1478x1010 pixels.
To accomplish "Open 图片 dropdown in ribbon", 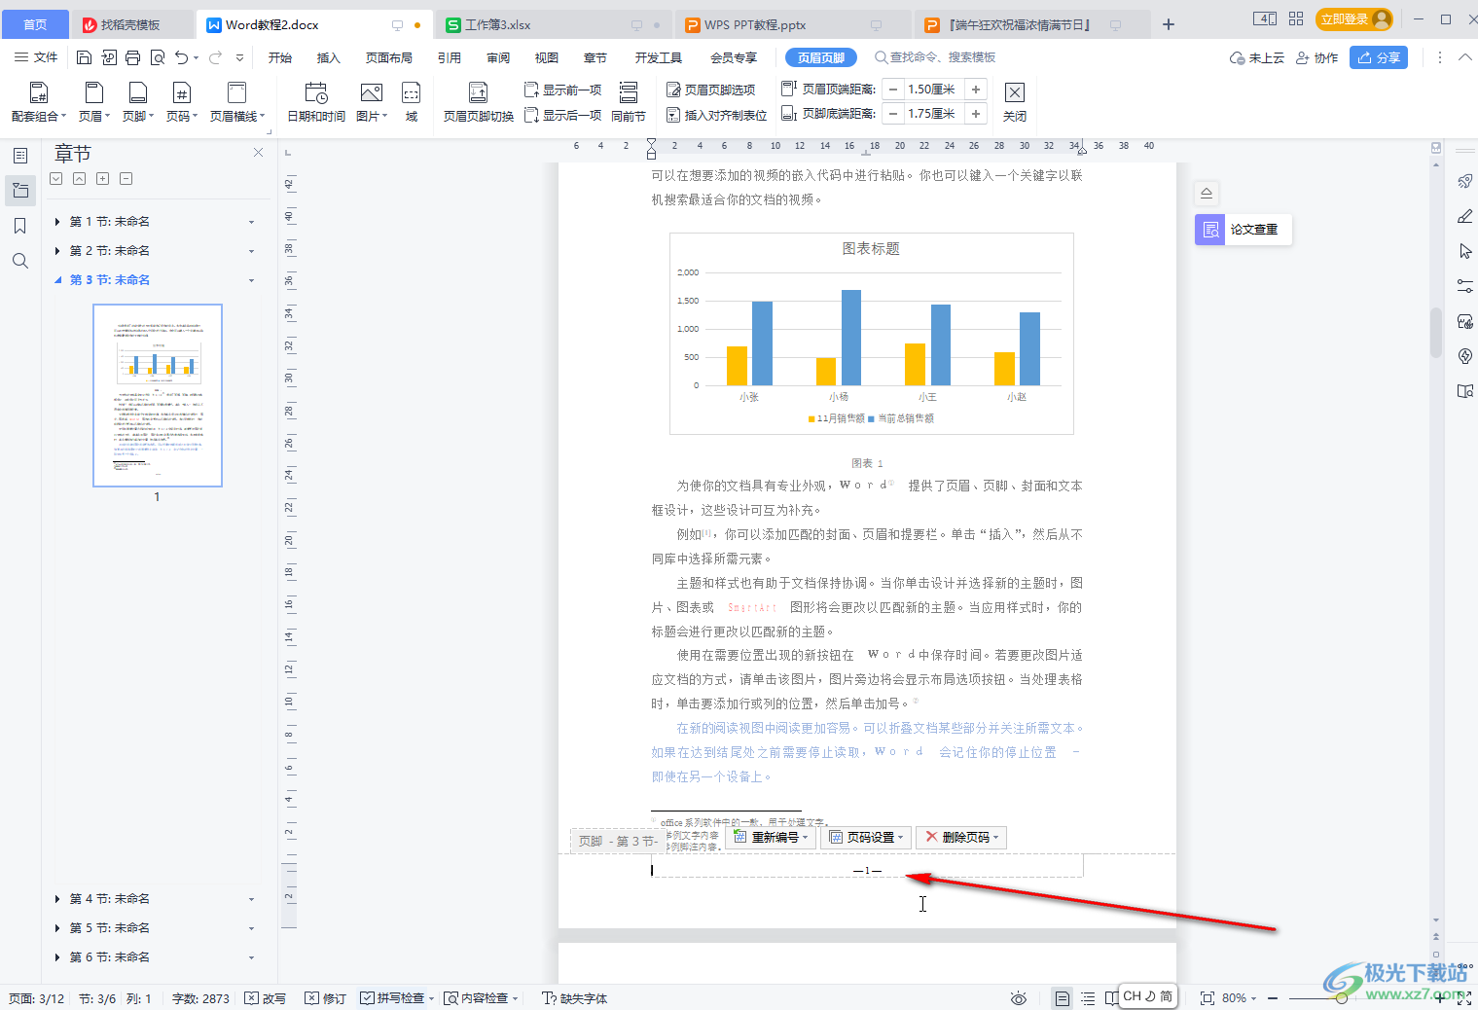I will 372,102.
